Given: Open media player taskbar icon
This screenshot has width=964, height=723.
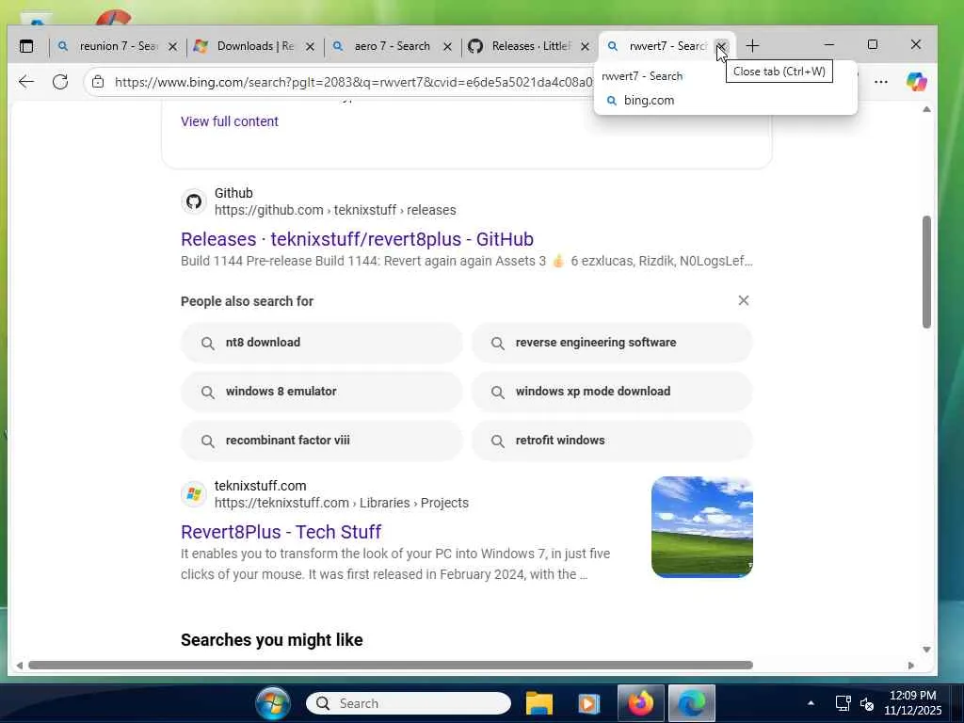Looking at the screenshot, I should (x=588, y=703).
